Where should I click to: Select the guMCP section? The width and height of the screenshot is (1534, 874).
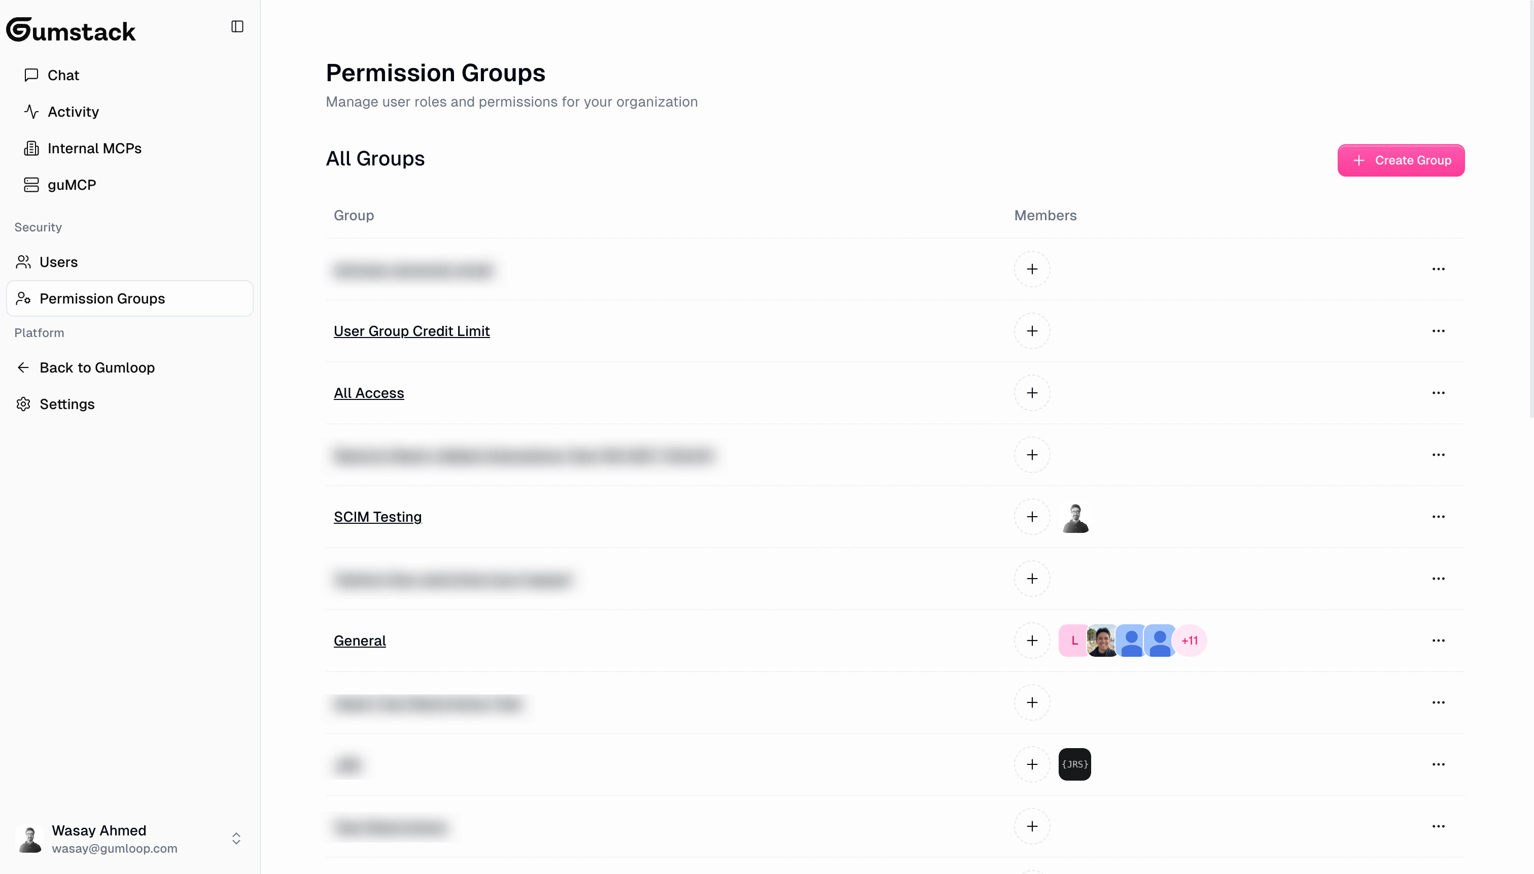72,185
